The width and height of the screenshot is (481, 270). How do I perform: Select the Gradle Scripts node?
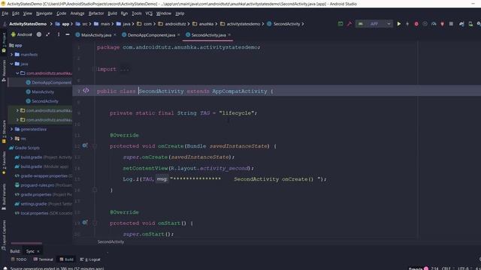point(27,148)
